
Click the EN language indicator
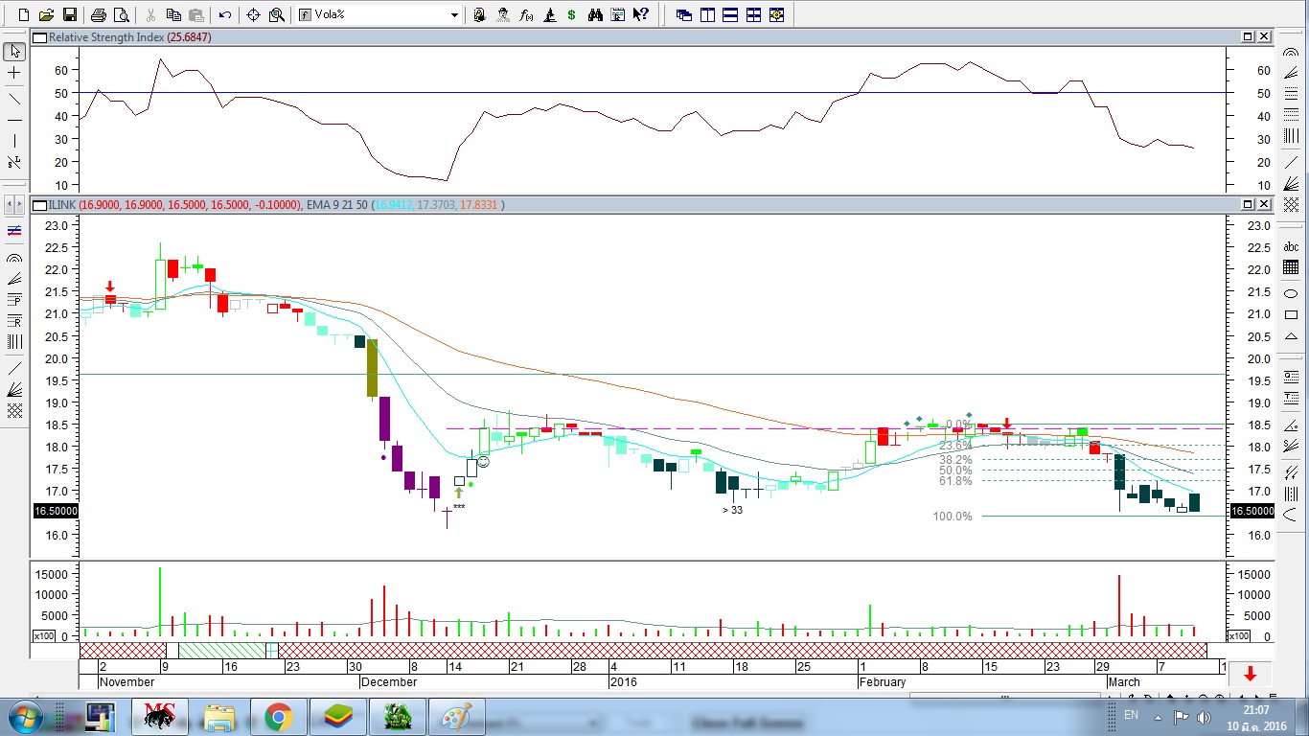(x=1131, y=715)
